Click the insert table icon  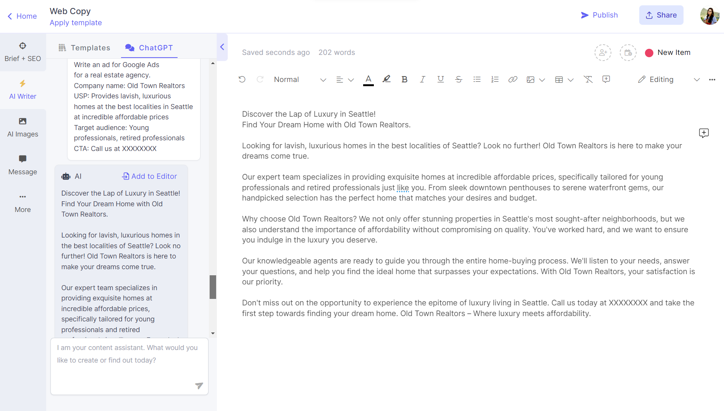coord(559,80)
